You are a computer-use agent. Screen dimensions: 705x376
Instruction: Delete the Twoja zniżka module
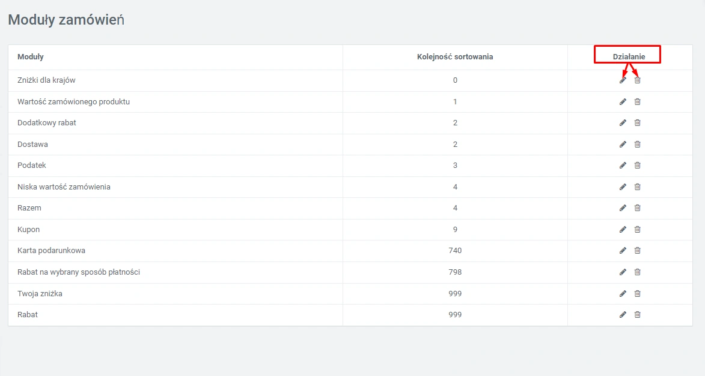[x=638, y=294]
